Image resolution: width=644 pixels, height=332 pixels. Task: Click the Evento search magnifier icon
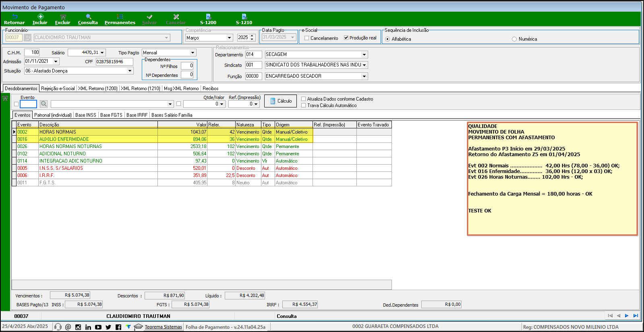coord(44,104)
